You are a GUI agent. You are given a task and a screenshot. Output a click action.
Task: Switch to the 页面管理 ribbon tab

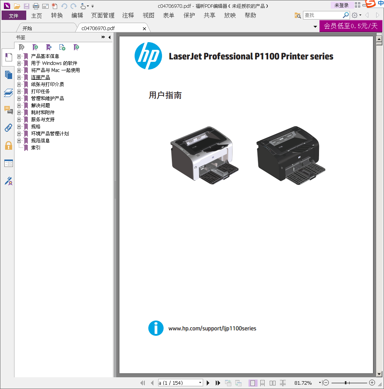[x=103, y=16]
